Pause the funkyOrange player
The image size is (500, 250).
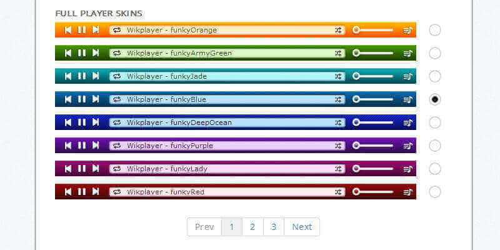82,30
